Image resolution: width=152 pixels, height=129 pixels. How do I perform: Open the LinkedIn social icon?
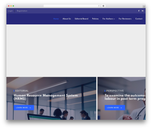tap(143, 11)
